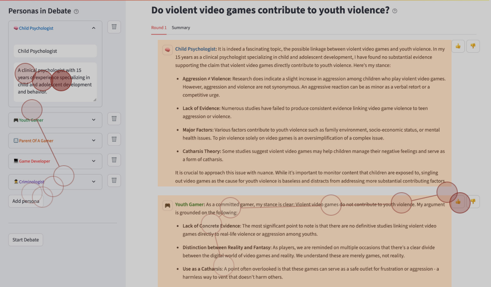Delete the Youth Gamer persona

[x=114, y=119]
